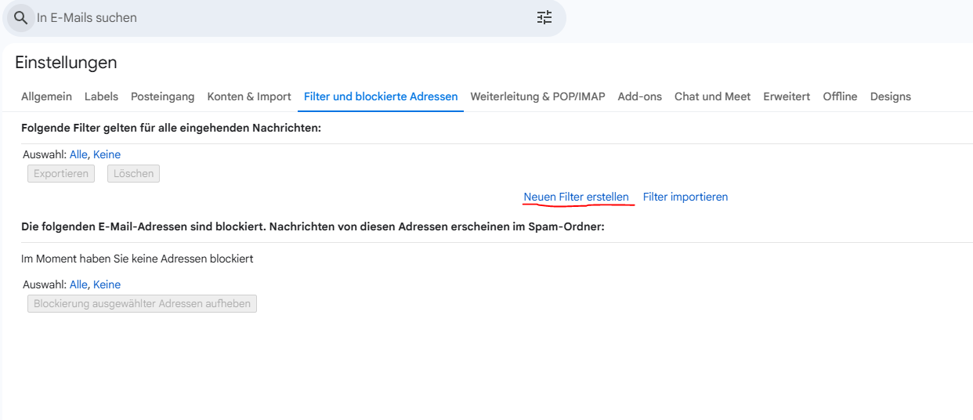Open the Chat und Meet tab
973x420 pixels.
point(712,96)
